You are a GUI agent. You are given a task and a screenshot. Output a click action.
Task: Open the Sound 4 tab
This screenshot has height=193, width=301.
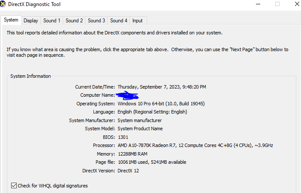(119, 21)
